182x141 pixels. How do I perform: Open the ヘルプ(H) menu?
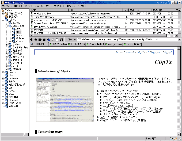click(x=82, y=6)
